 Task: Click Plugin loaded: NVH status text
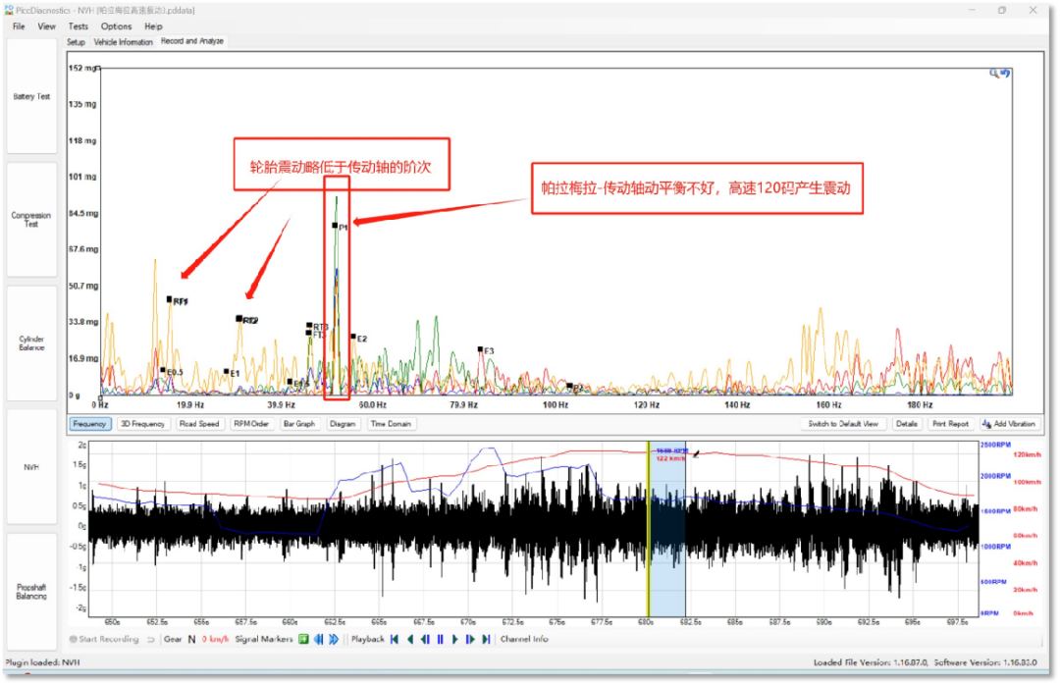42,662
